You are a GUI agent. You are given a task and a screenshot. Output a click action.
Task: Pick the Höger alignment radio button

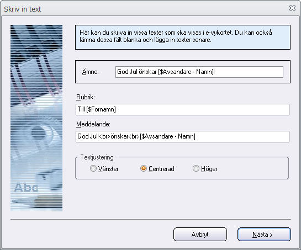click(196, 168)
